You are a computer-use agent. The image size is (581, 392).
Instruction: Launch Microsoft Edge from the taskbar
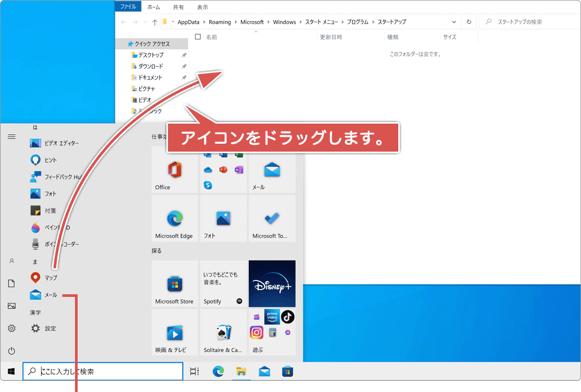click(218, 371)
